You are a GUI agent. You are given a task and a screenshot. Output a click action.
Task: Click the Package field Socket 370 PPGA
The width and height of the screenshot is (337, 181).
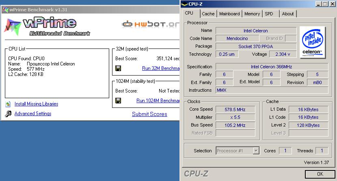click(x=256, y=46)
